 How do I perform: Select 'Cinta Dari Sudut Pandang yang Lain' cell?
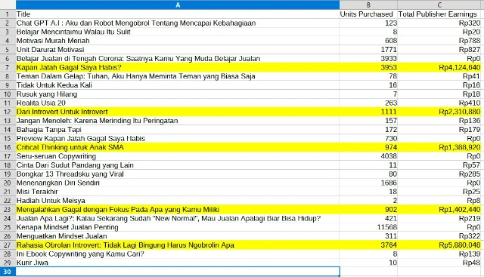point(178,165)
